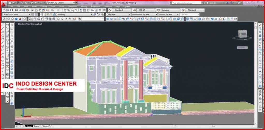Click Solid Union icon in editing toolbar
This screenshot has width=265, height=130.
pos(108,19)
